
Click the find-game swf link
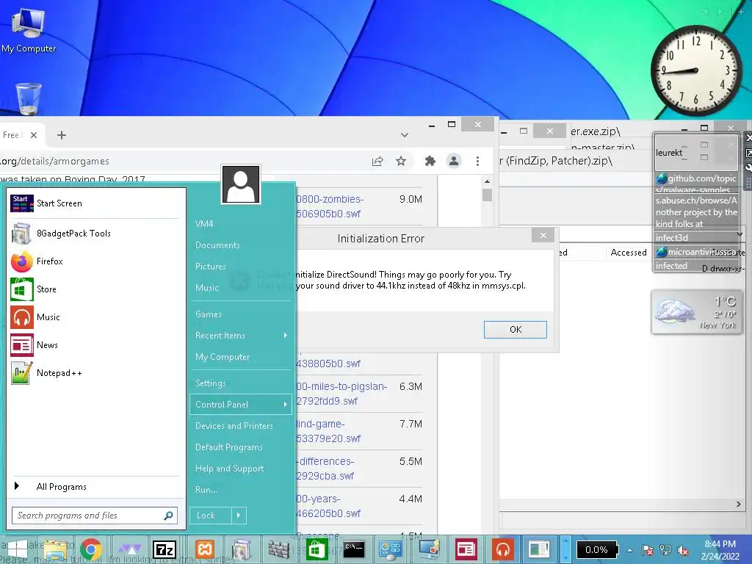(x=328, y=431)
